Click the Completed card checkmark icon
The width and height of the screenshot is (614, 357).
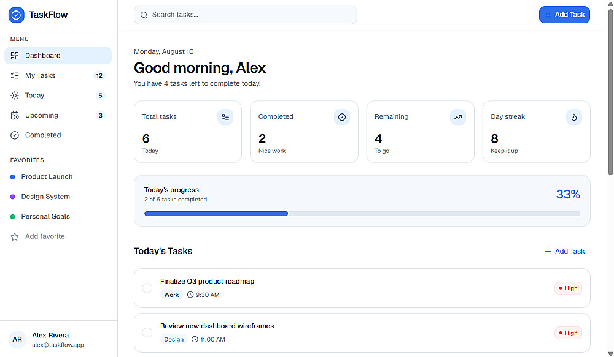tap(342, 117)
